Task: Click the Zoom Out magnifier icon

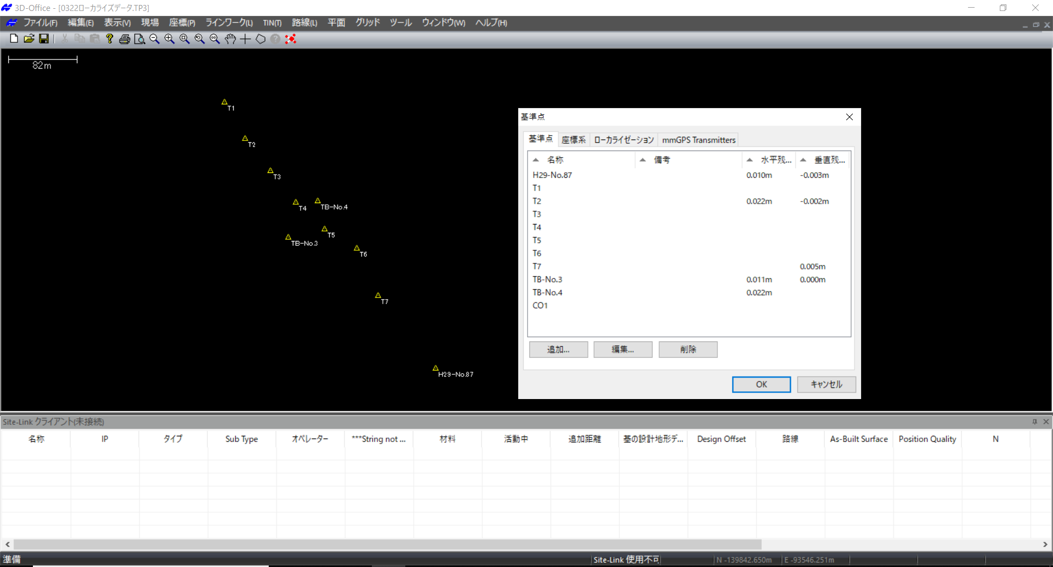Action: [x=155, y=39]
